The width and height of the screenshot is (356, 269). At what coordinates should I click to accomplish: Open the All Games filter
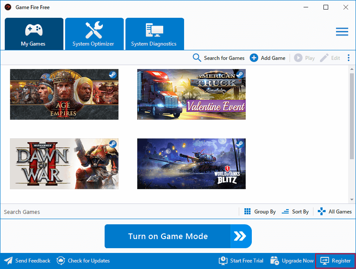tap(335, 212)
